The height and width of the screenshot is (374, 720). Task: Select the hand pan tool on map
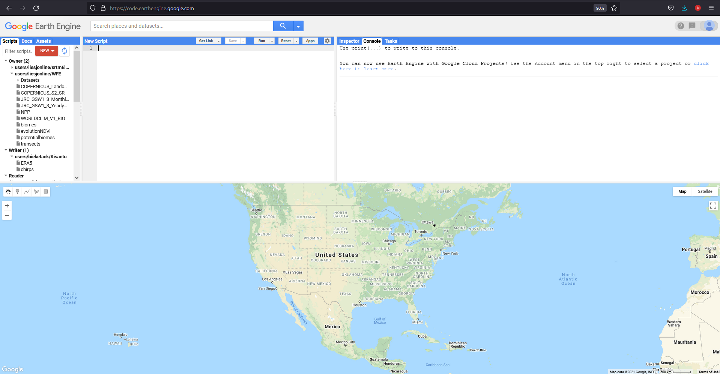[8, 192]
